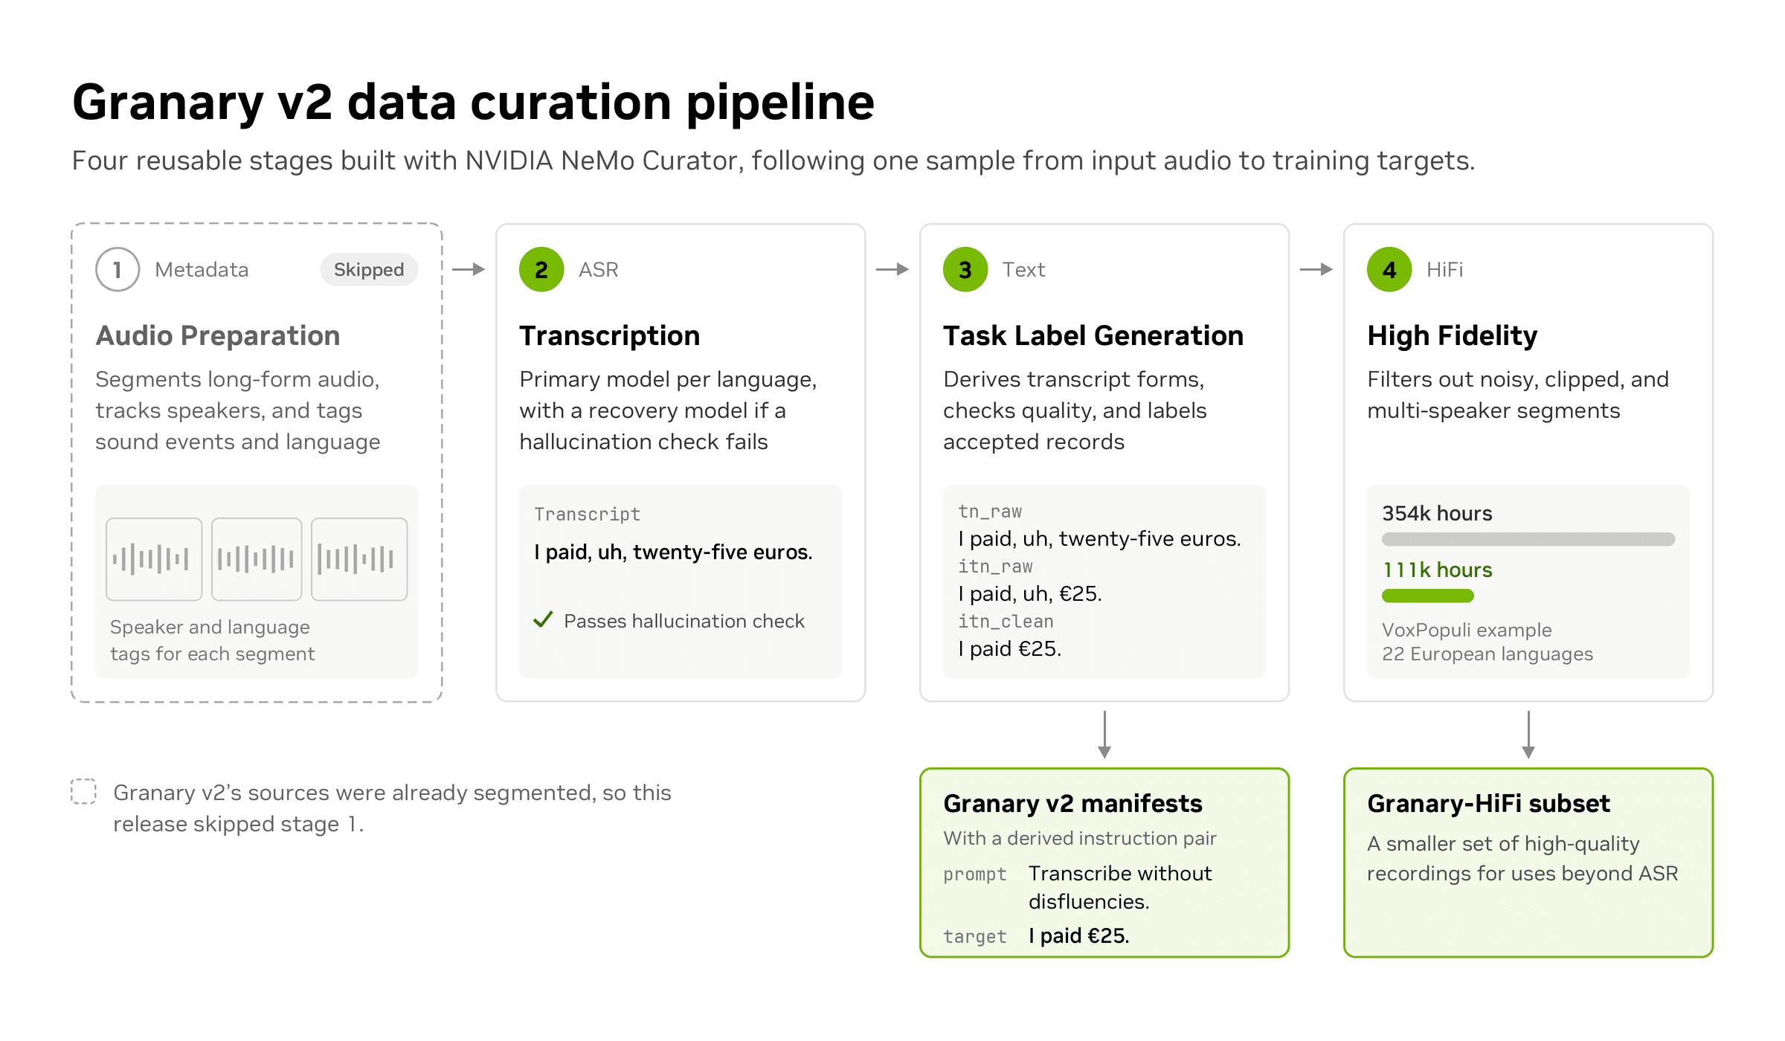Click the prompt label in the manifests box
Image resolution: width=1785 pixels, height=1041 pixels.
pos(975,874)
